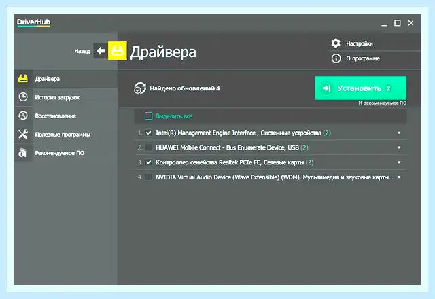Click the About program info icon
Viewport: 435px width, 299px height.
pos(336,58)
